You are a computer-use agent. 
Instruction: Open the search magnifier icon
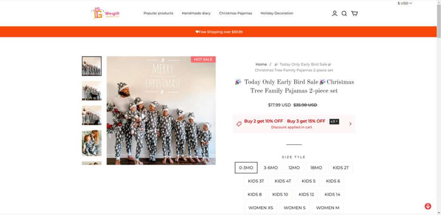(x=344, y=13)
